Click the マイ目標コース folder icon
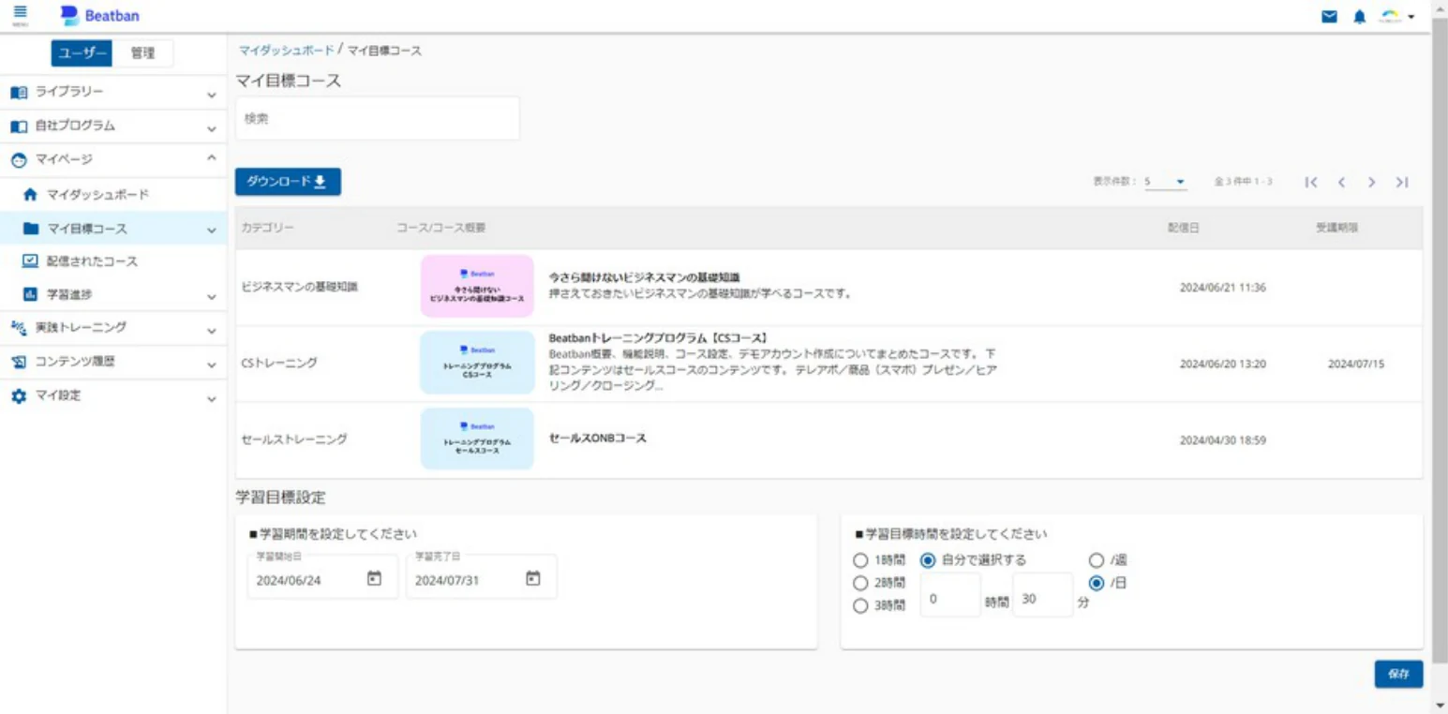 point(31,228)
